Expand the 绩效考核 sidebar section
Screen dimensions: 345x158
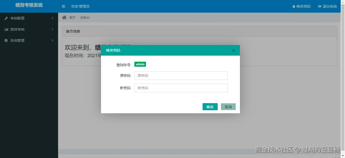[18, 29]
